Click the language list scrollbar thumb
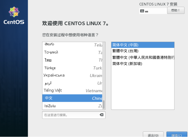The image size is (188, 137). pyautogui.click(x=104, y=104)
